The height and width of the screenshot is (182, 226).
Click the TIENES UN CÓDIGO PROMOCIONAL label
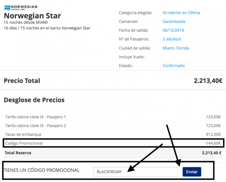pos(42,170)
